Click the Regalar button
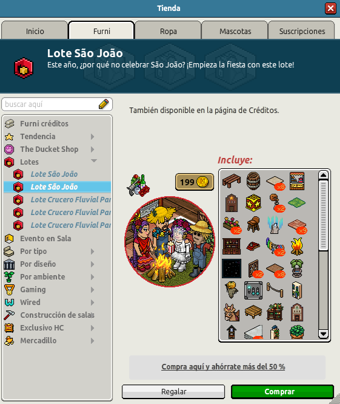Viewport: 340px width, 404px height. coord(173,392)
